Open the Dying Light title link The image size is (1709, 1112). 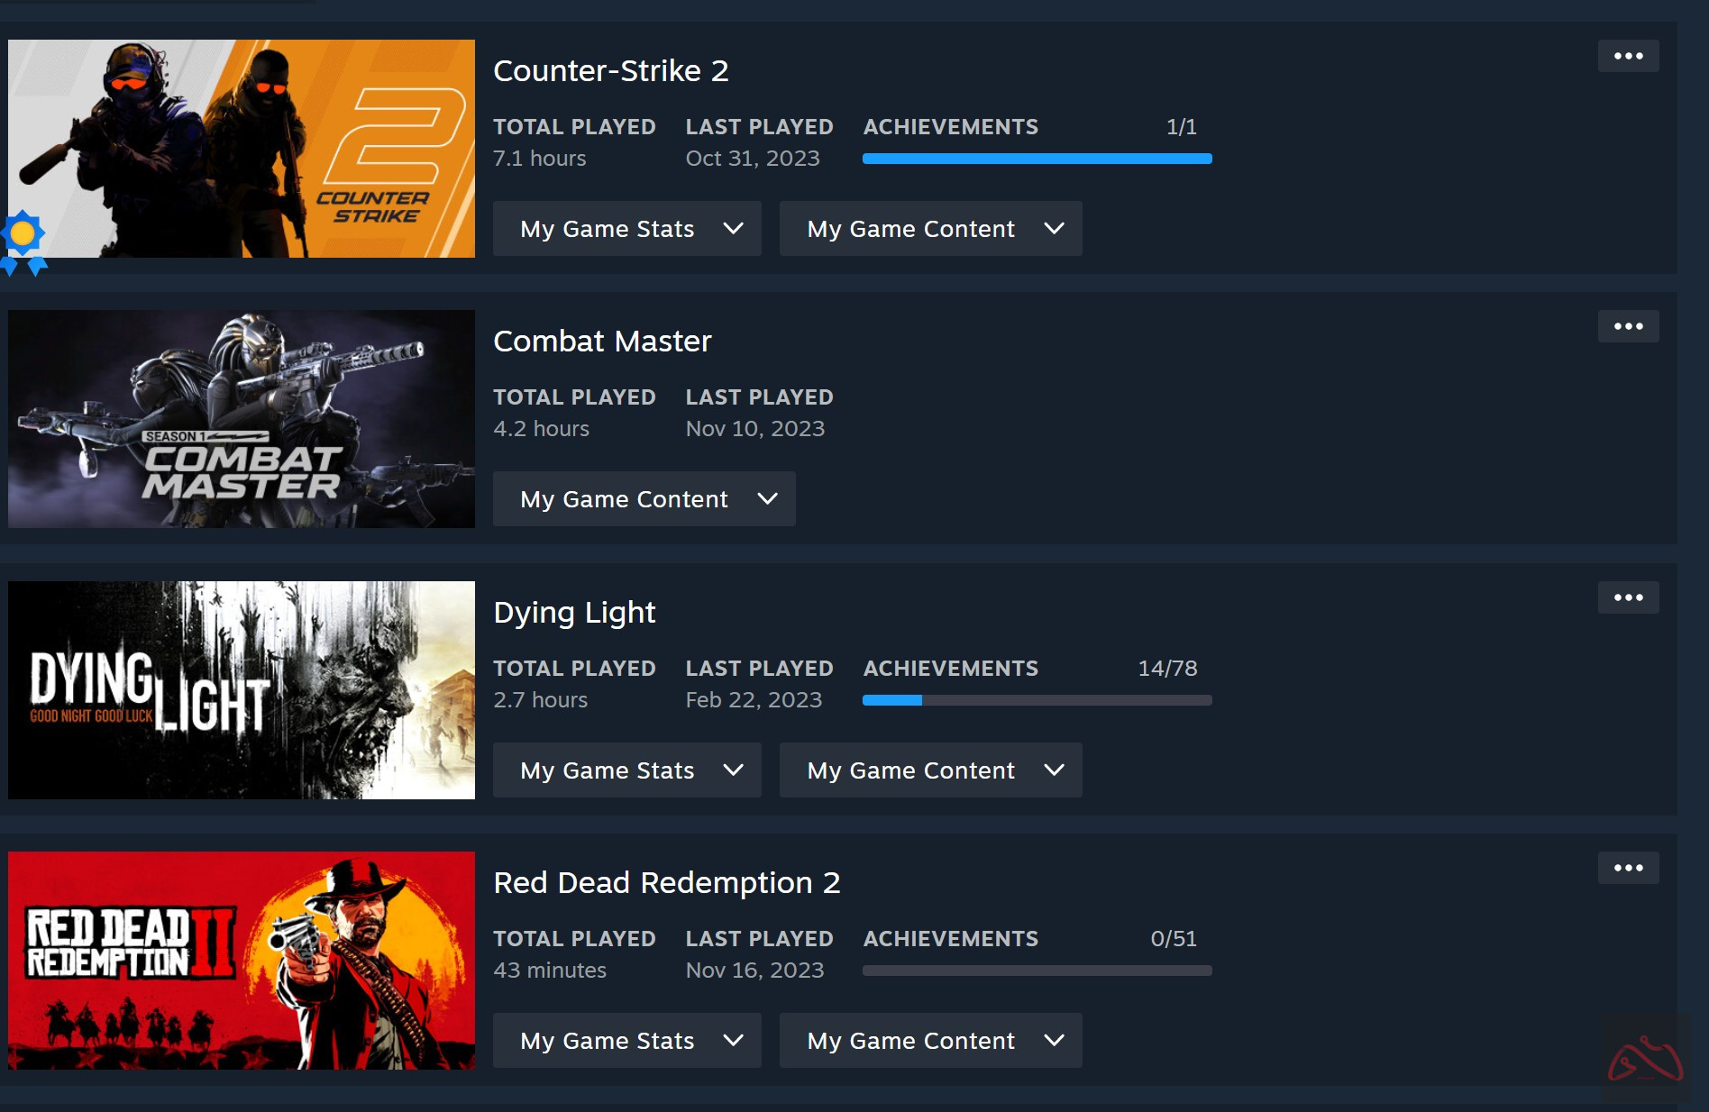pos(574,613)
